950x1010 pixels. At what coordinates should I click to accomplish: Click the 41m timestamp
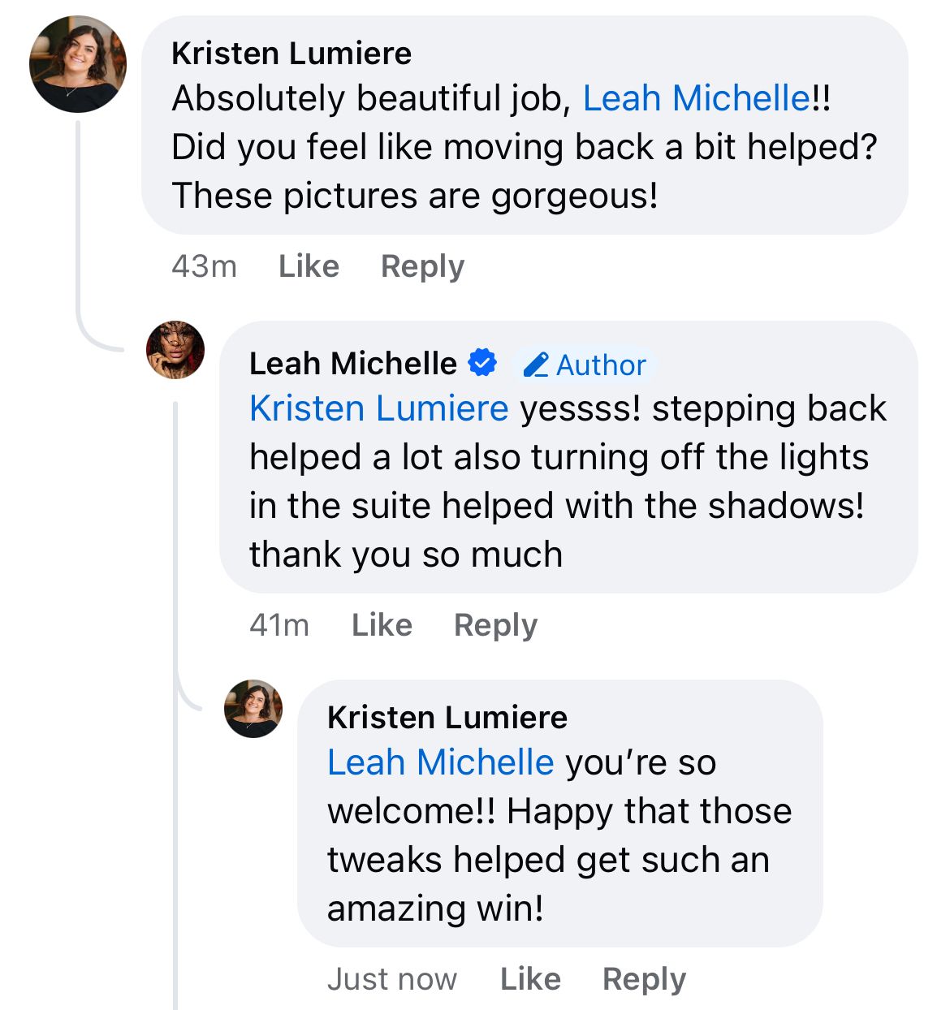coord(279,625)
